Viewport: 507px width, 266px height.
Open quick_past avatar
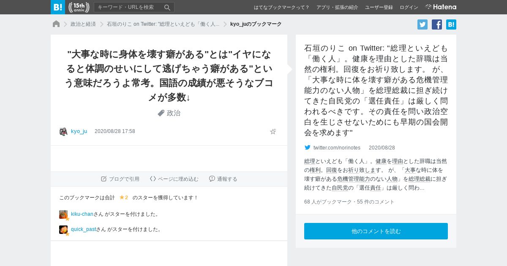pos(63,230)
